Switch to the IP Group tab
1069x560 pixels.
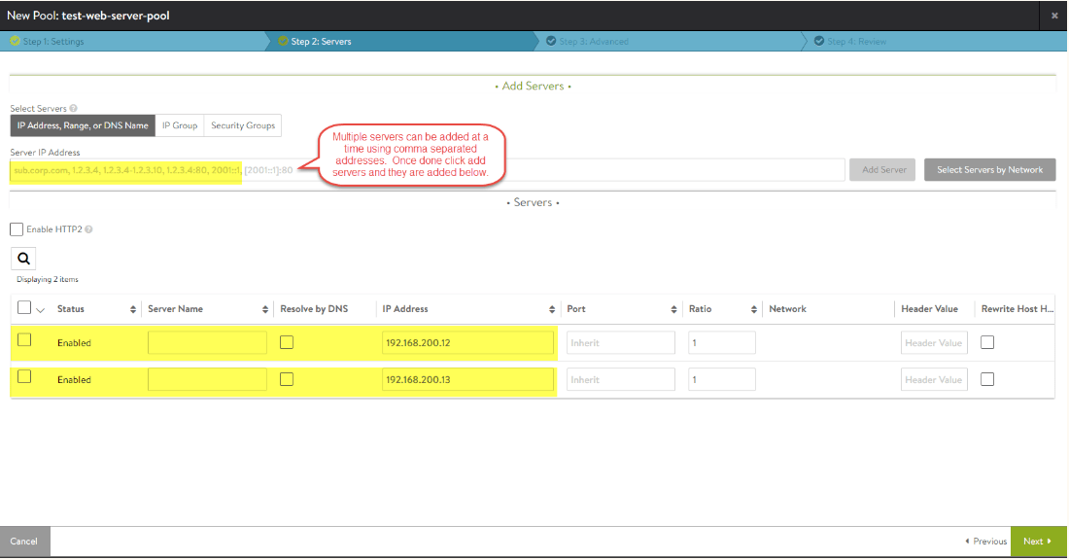point(180,125)
